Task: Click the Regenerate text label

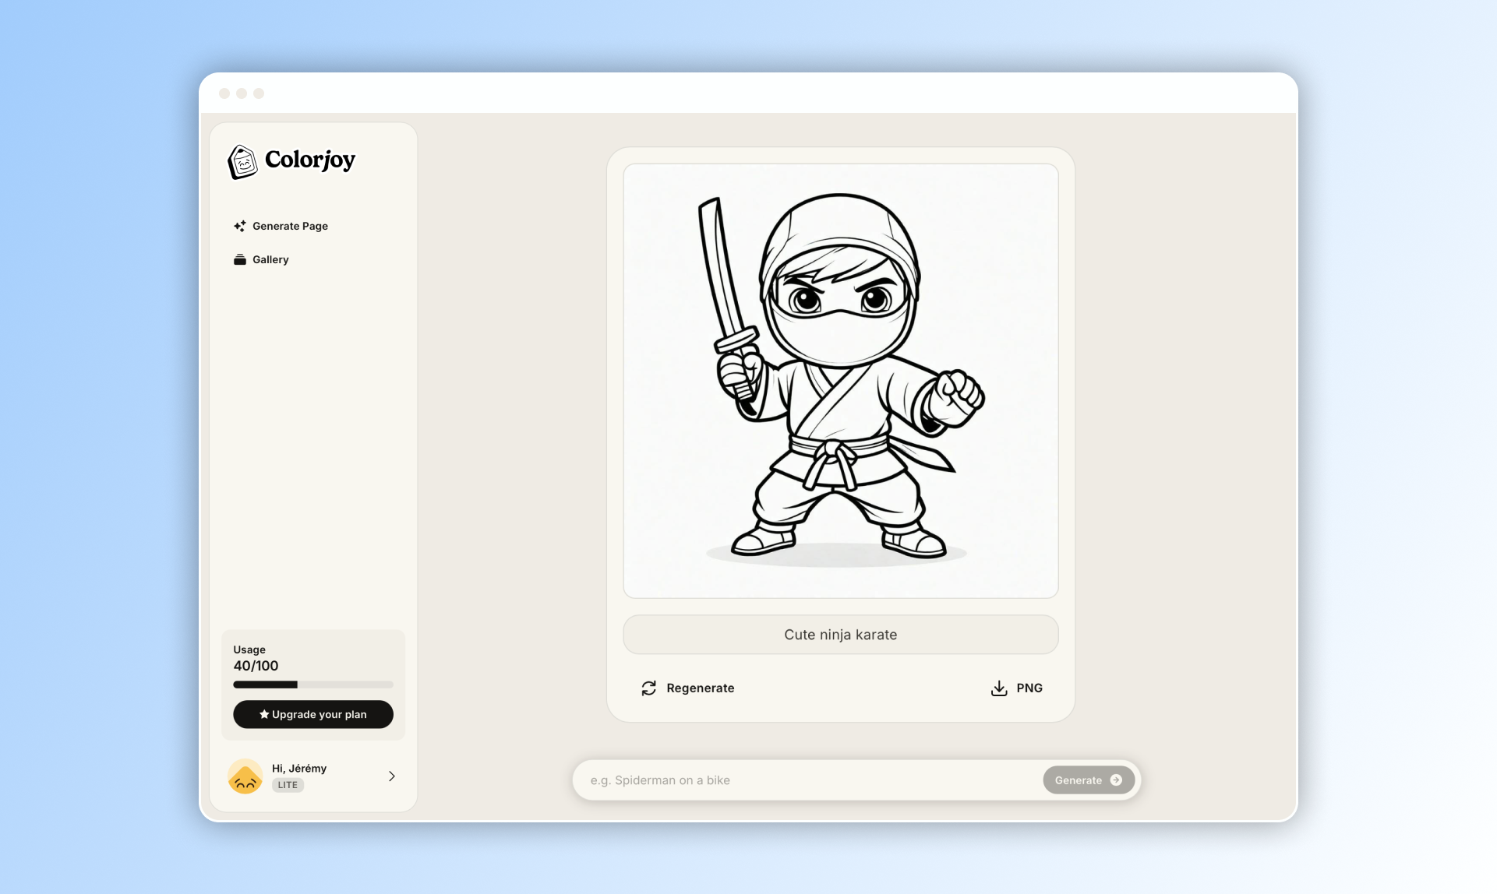Action: [x=700, y=688]
